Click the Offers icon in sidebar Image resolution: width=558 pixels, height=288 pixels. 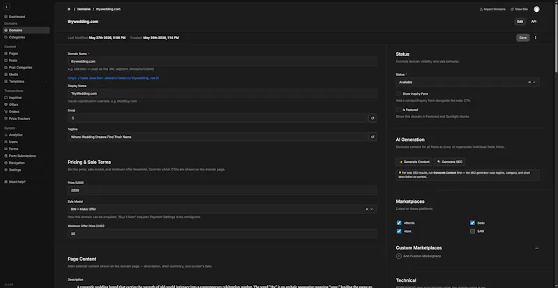pos(6,105)
